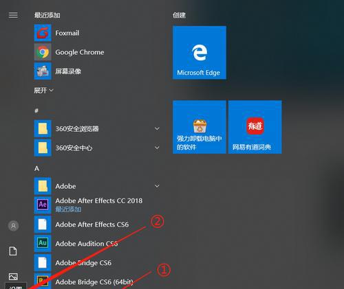
Task: Jump to the # letter group header
Action: 36,111
